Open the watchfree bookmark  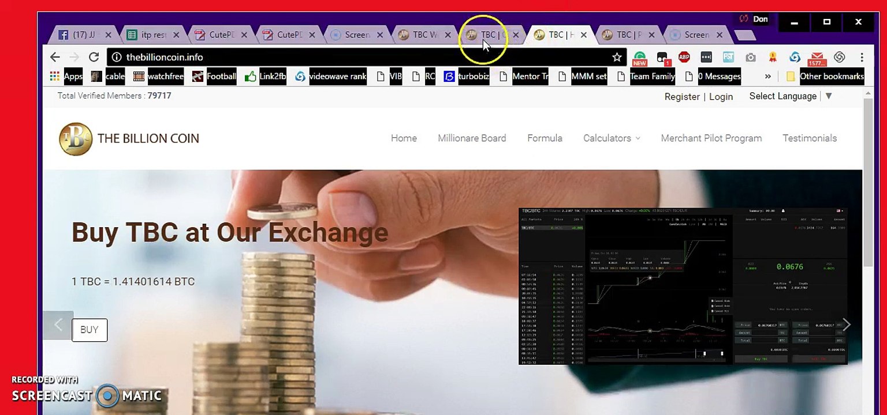point(158,76)
